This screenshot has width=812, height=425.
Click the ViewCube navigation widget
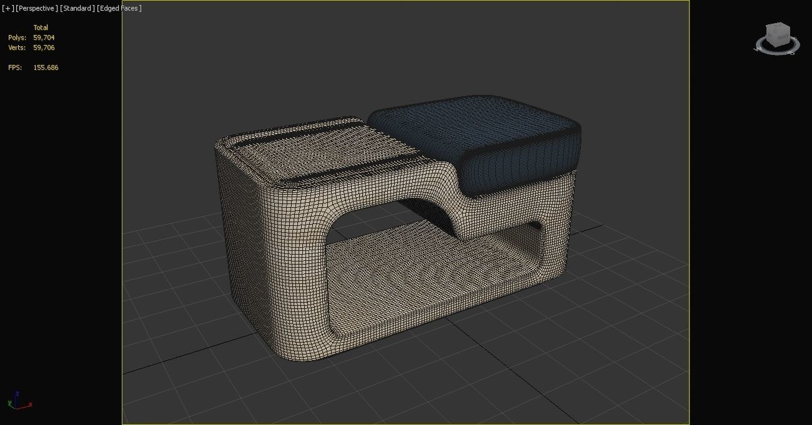(x=778, y=34)
